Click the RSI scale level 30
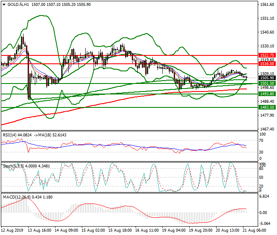Viewport: 277px width, 235px height. click(x=261, y=152)
